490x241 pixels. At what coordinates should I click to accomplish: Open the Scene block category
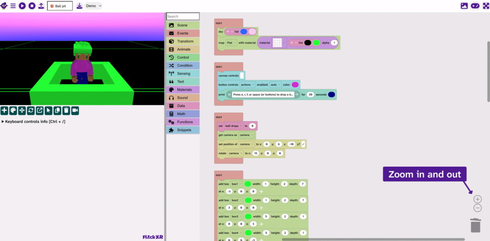[183, 25]
